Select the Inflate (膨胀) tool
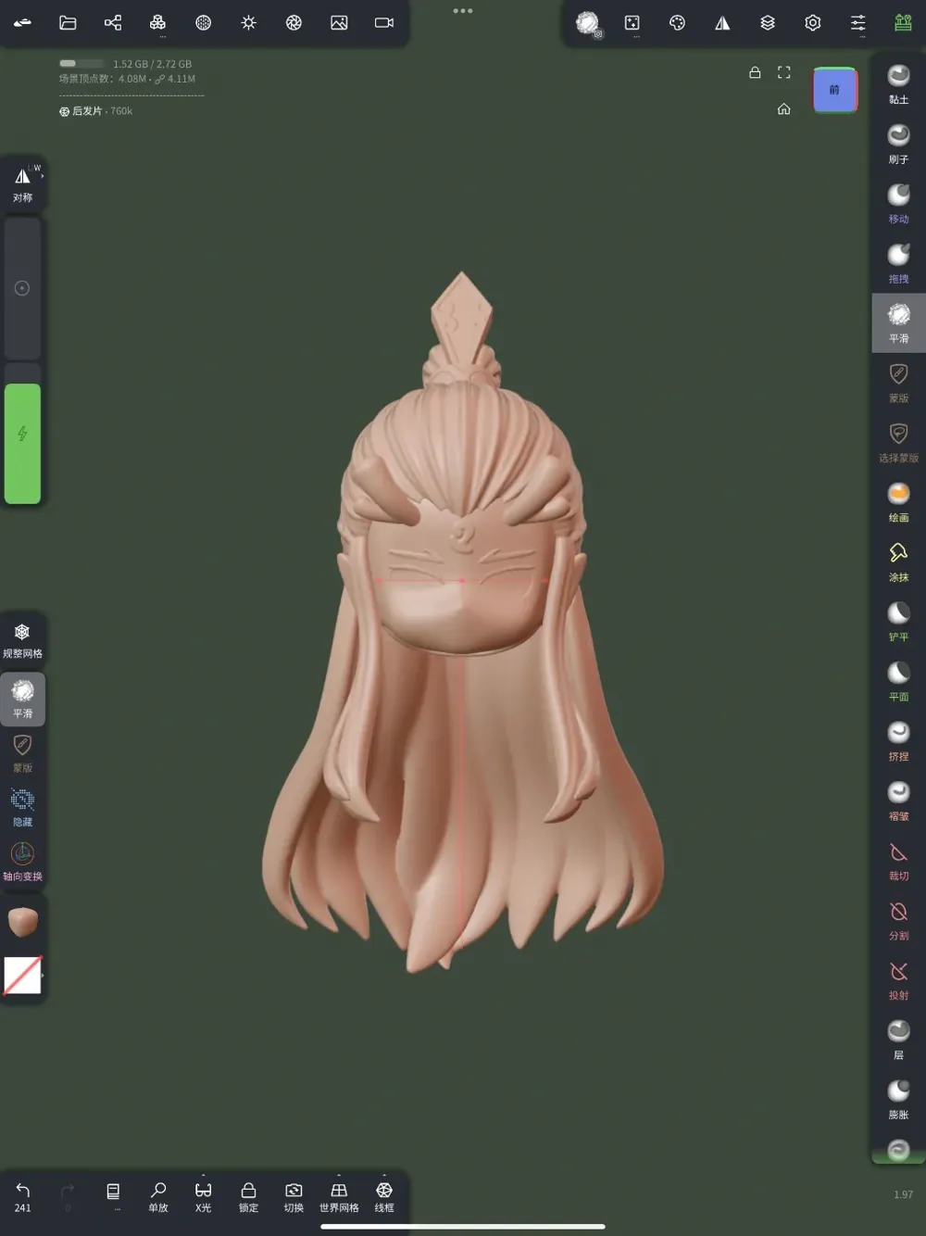 [x=898, y=1098]
